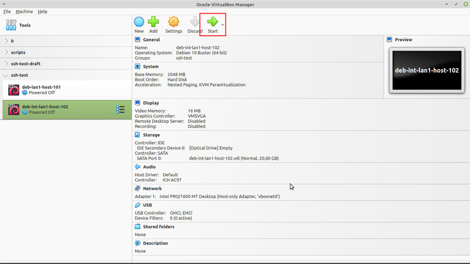Click the VM preview thumbnail

427,70
